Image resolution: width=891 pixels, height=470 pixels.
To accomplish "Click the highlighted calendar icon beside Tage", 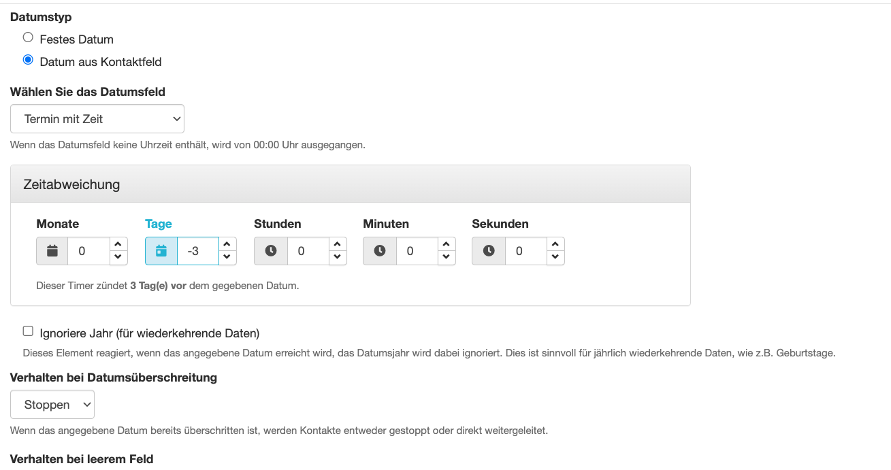I will coord(161,251).
